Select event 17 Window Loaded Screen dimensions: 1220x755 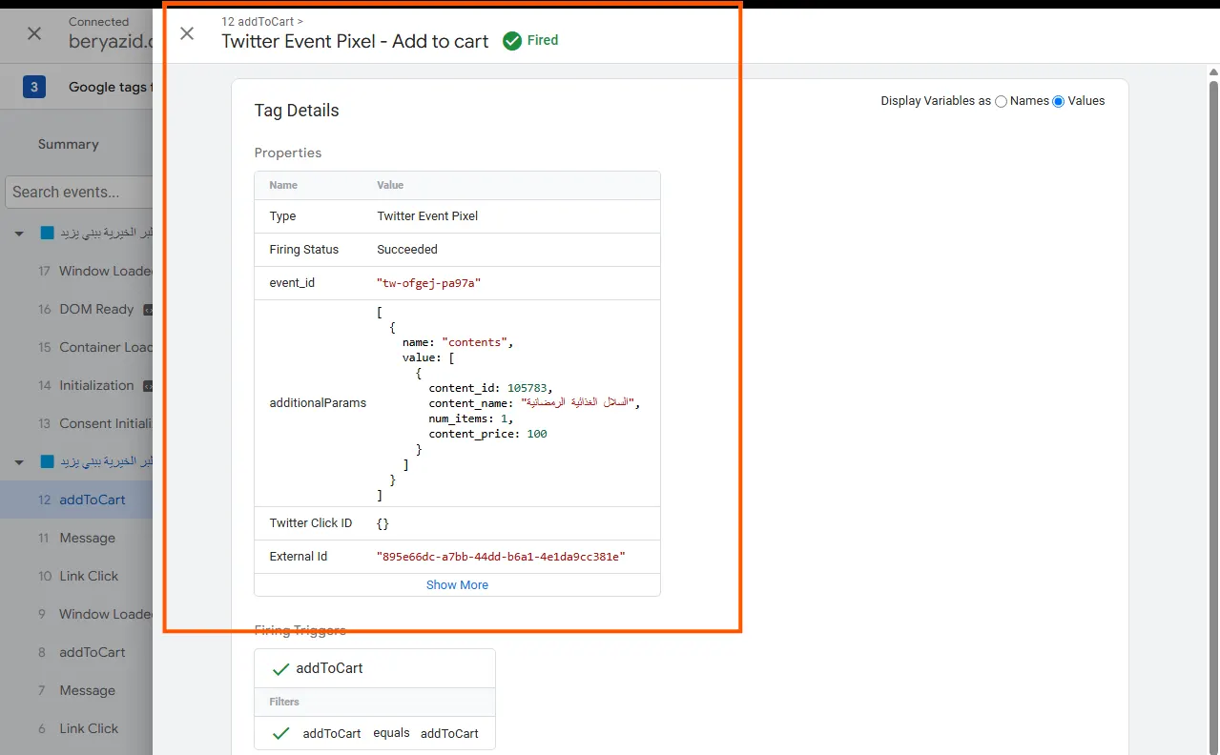[x=76, y=271]
